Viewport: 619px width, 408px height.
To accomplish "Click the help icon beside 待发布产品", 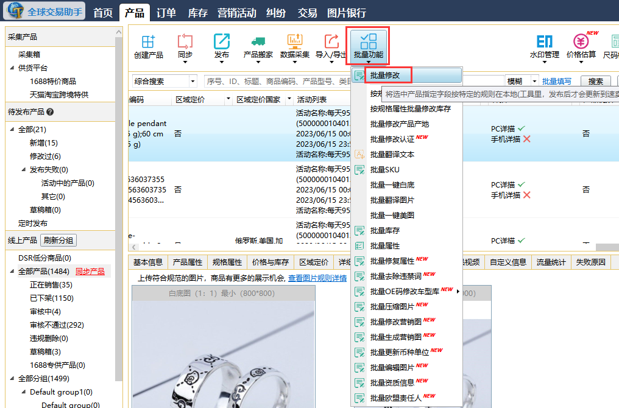I will click(x=50, y=112).
